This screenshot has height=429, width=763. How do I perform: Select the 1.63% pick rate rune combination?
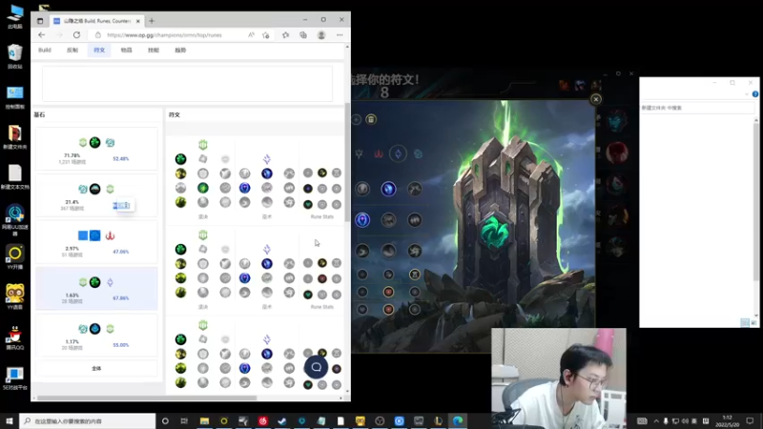96,289
